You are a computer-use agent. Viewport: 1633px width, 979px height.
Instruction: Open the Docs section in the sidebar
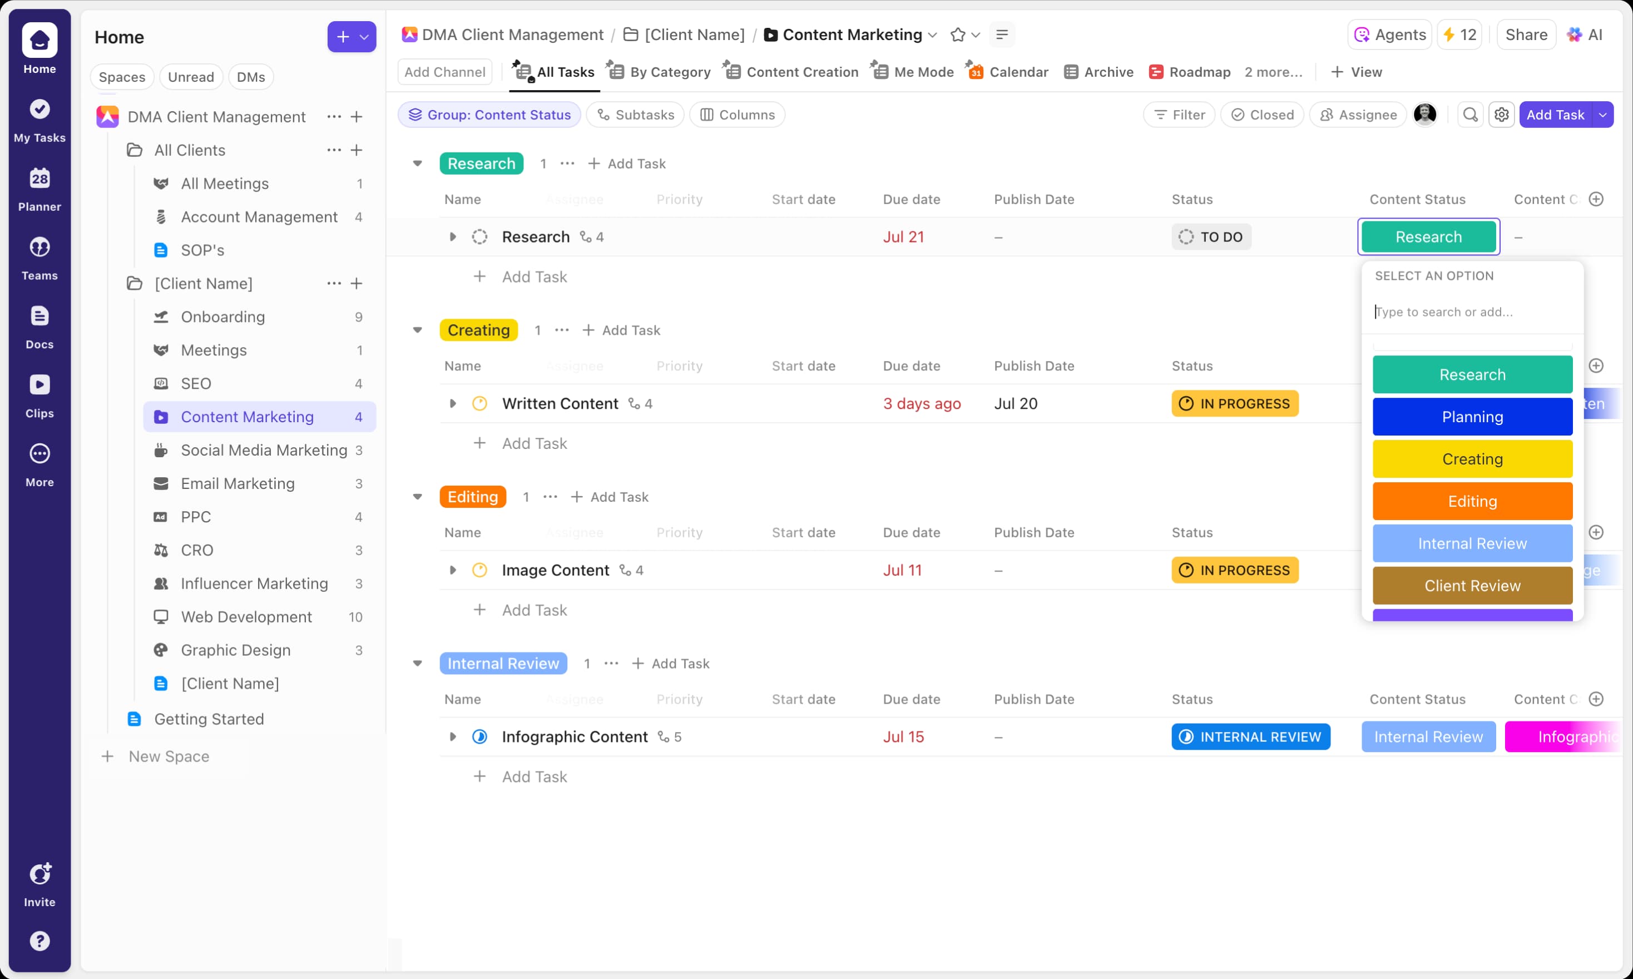coord(39,327)
